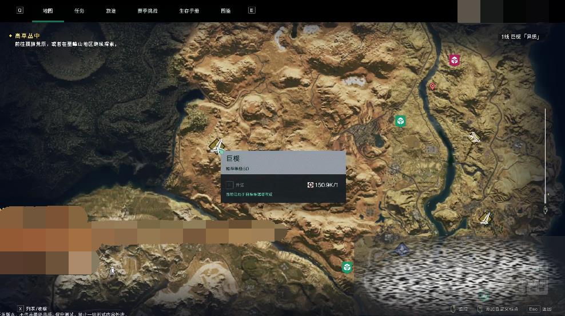Click the X 列表/收缩 list toggle

pyautogui.click(x=33, y=309)
